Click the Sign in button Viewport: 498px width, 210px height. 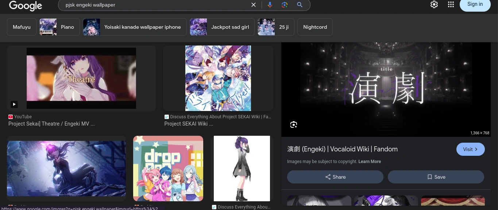pyautogui.click(x=475, y=4)
